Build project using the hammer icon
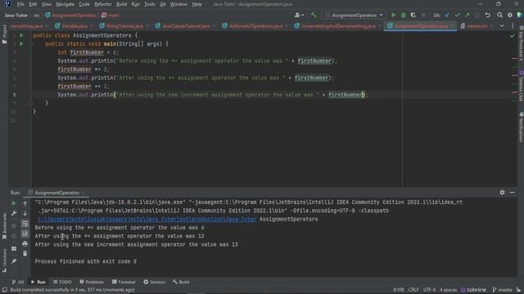The width and height of the screenshot is (524, 294). 314,16
